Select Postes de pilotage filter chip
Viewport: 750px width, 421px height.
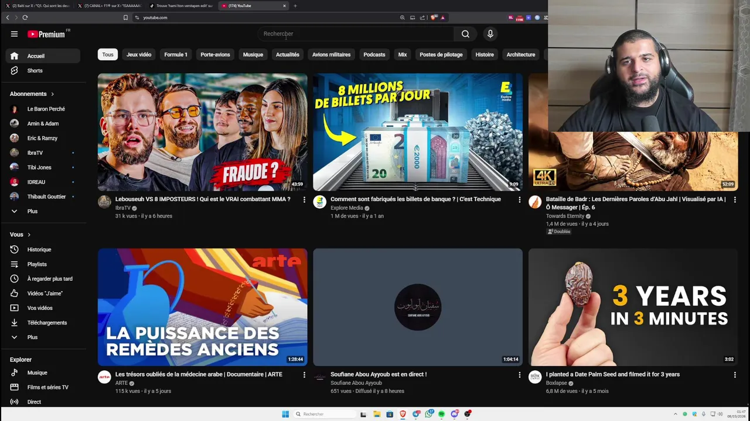(x=441, y=55)
